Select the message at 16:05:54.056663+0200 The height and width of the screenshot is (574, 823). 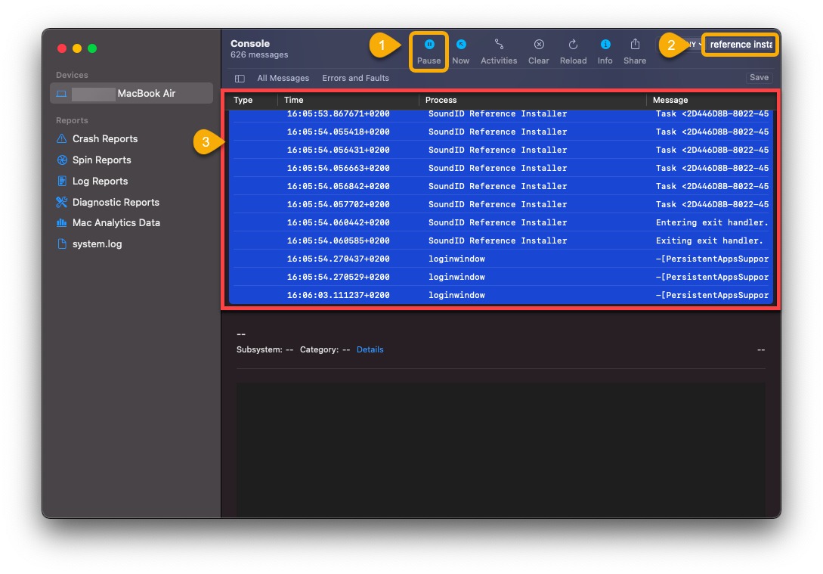tap(501, 168)
